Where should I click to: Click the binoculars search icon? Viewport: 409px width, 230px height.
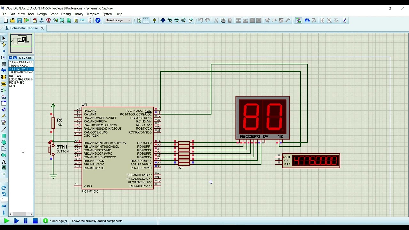pyautogui.click(x=307, y=20)
